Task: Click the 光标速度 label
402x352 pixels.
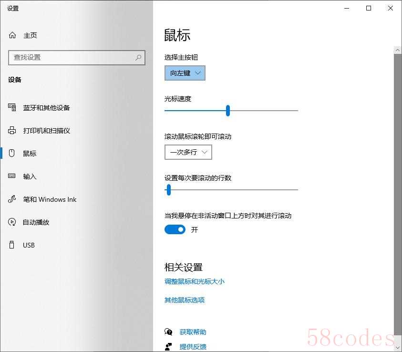Action: point(178,99)
